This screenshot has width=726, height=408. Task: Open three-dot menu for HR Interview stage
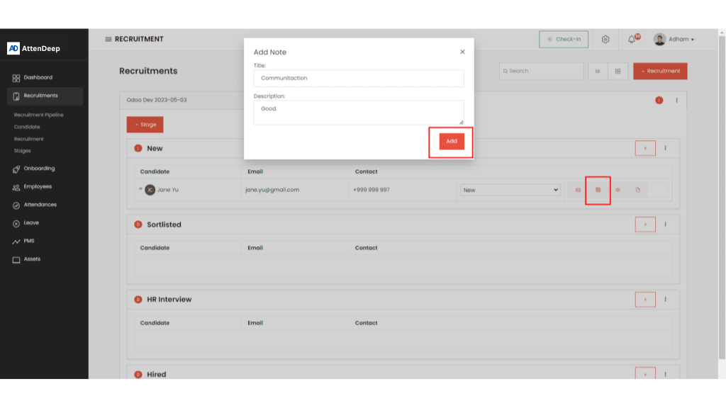point(665,300)
